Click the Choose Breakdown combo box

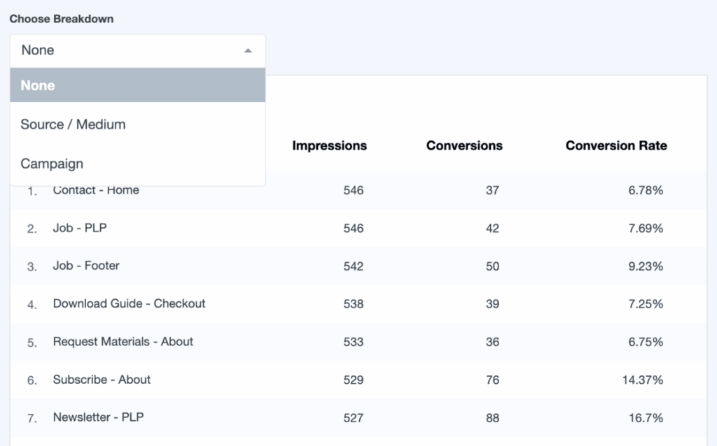(137, 50)
